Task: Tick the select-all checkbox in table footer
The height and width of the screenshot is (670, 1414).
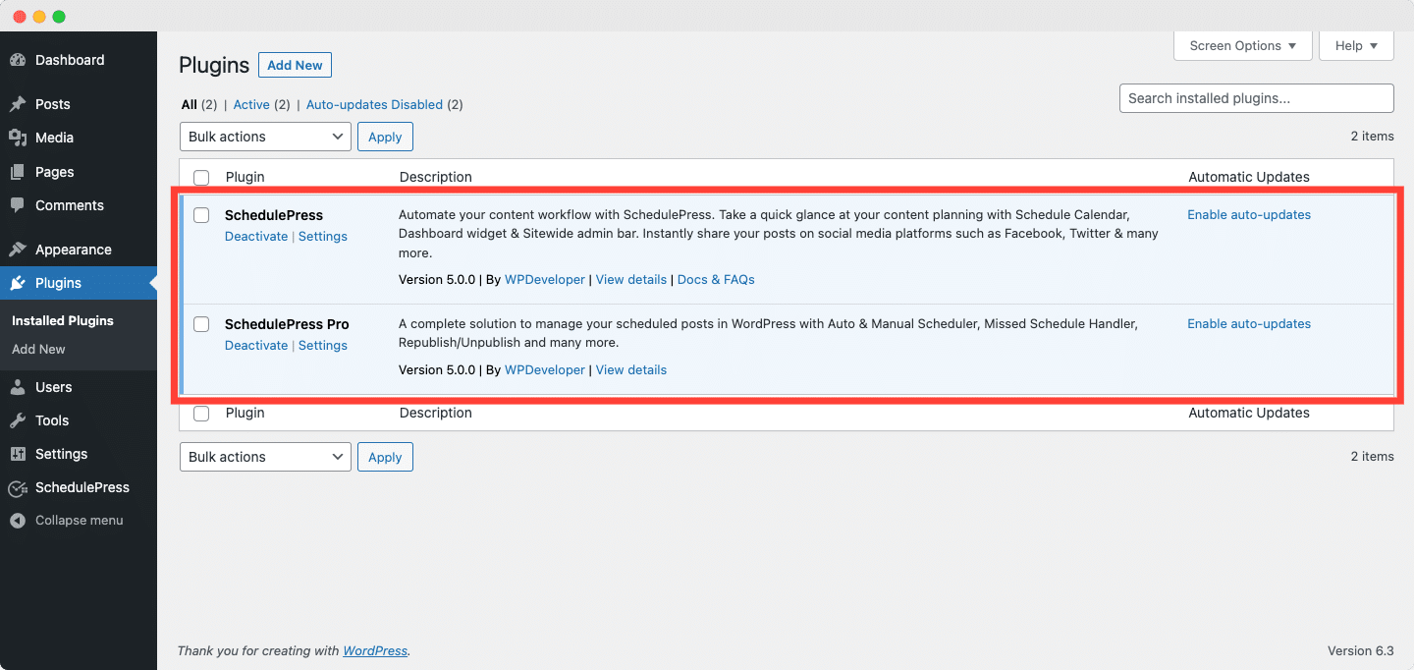Action: coord(201,414)
